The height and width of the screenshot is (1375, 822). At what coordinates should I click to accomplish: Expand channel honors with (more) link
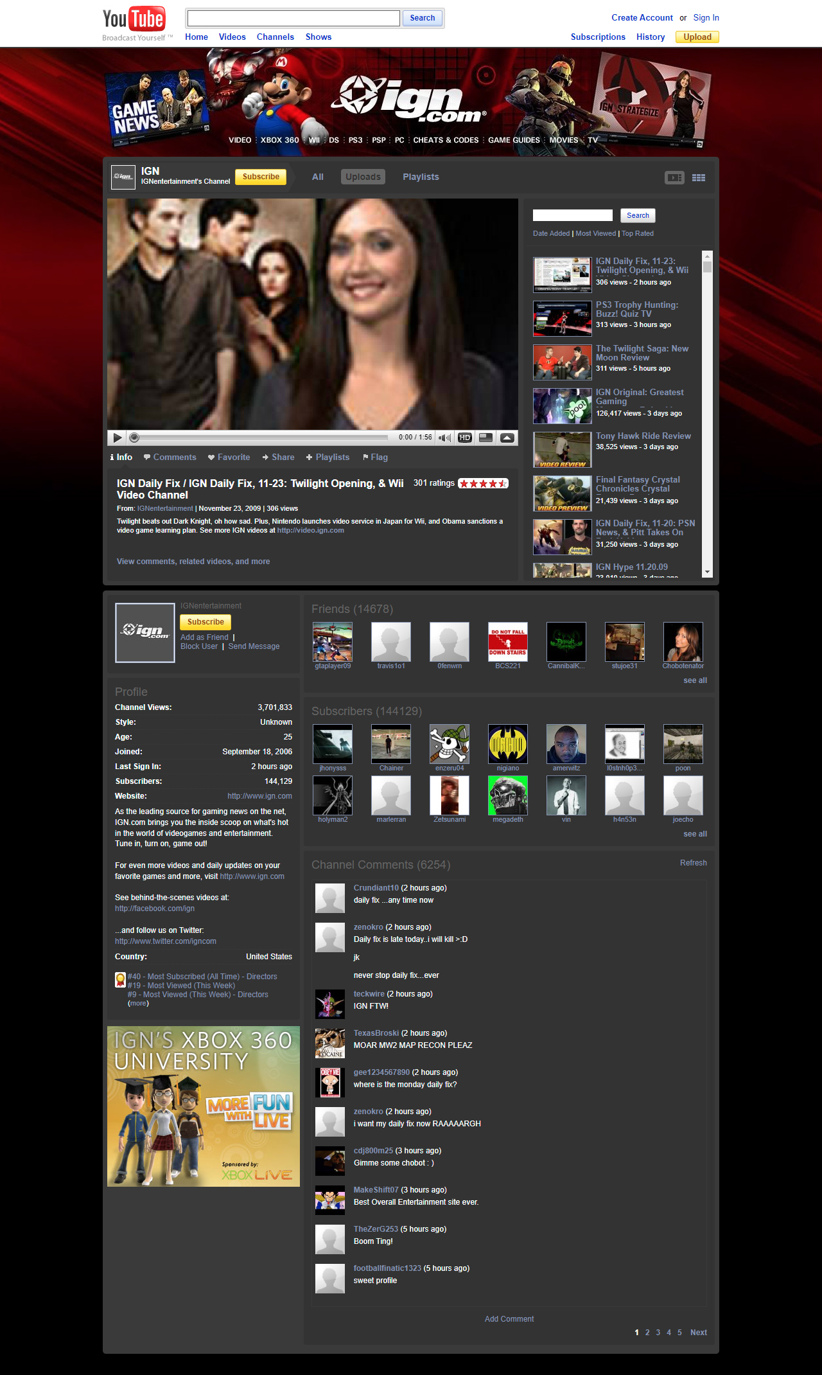[x=138, y=1003]
